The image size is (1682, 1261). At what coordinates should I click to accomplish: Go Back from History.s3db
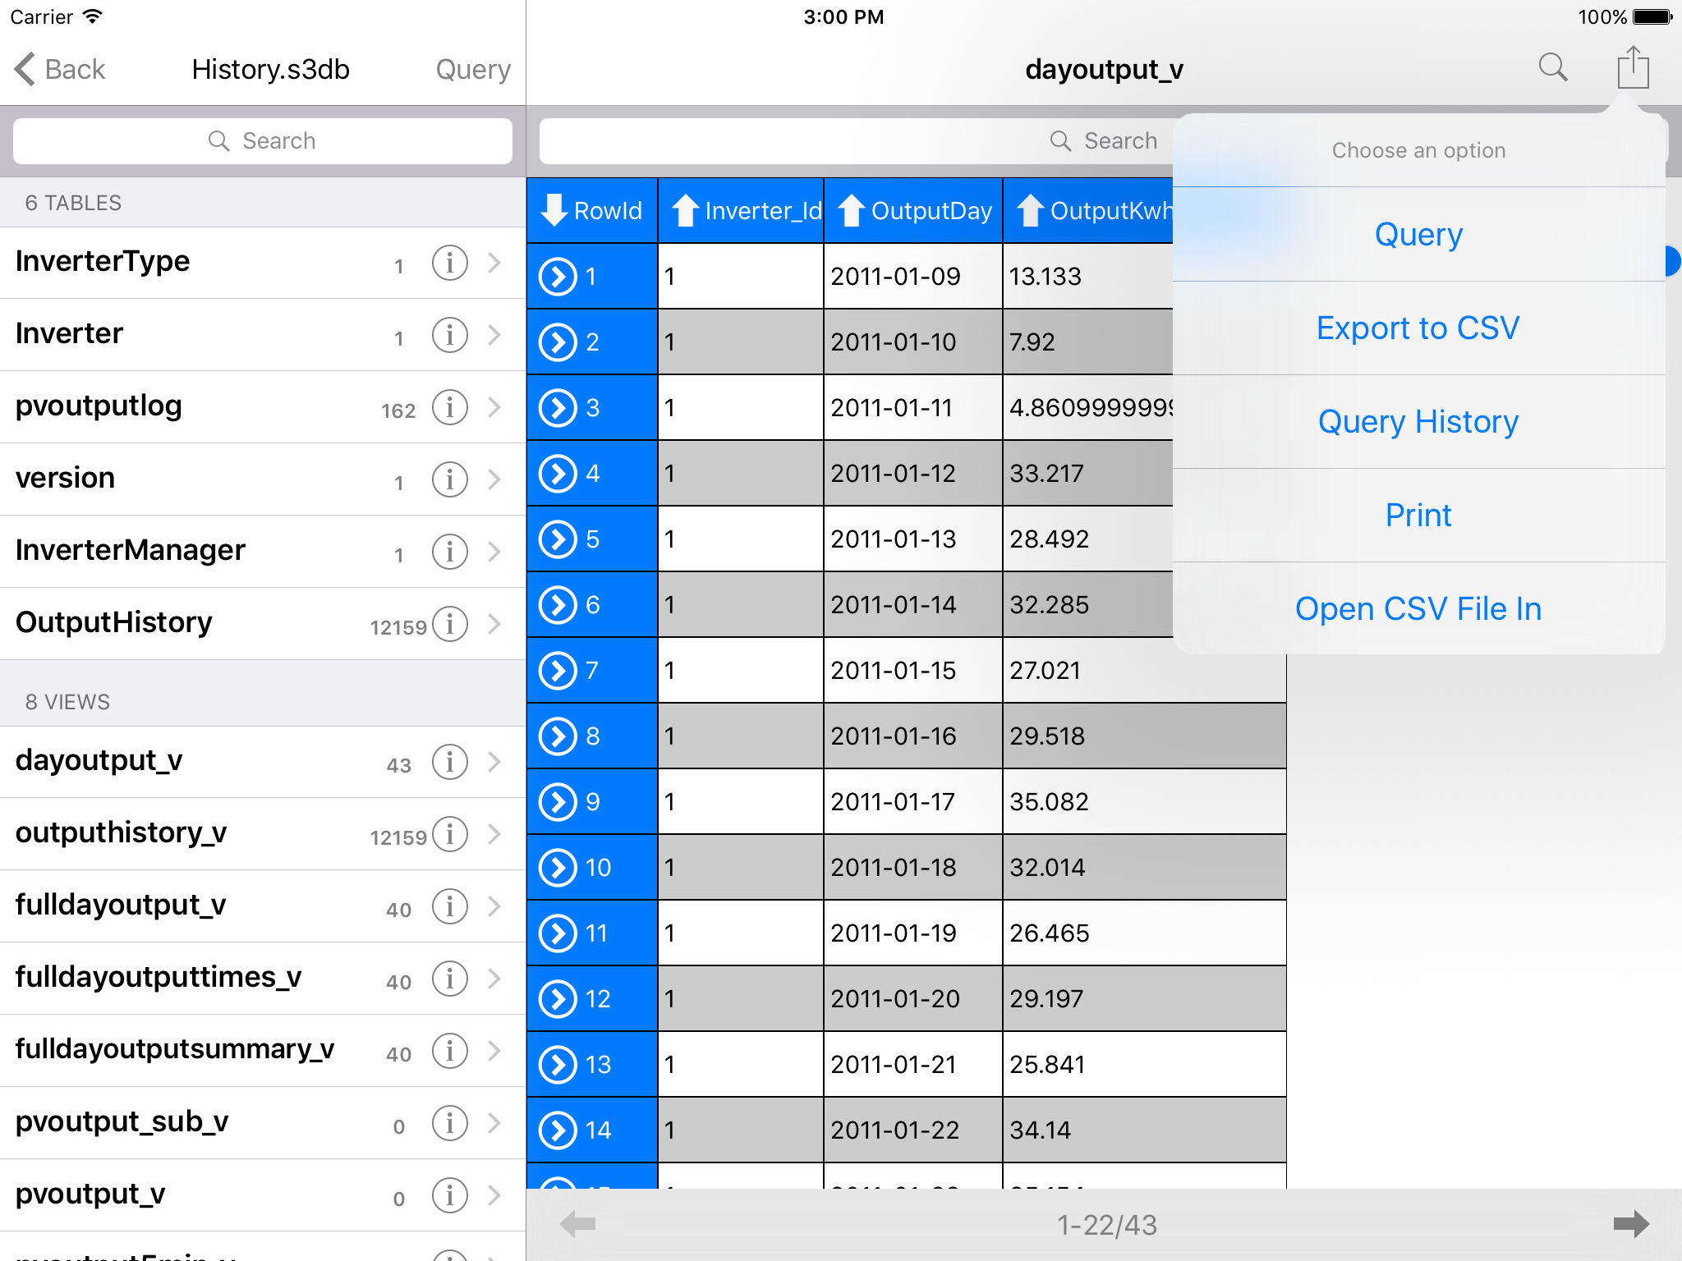[x=59, y=69]
